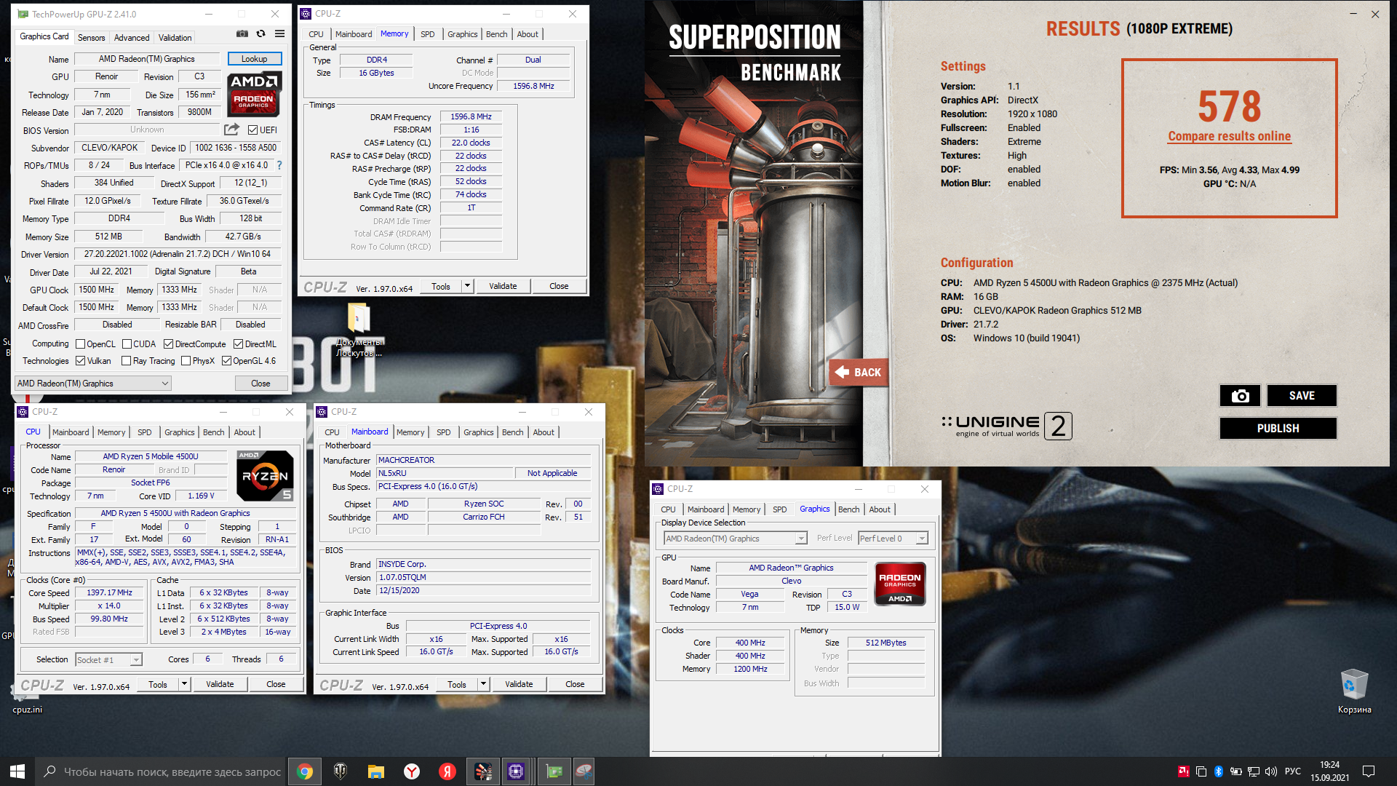1397x786 pixels.
Task: Switch to the Sensors tab in GPU-Z
Action: pos(91,38)
